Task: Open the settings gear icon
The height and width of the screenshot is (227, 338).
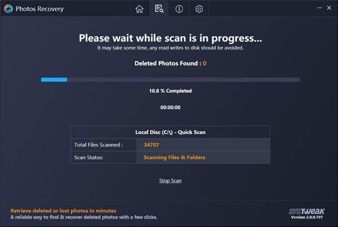Action: coord(199,9)
